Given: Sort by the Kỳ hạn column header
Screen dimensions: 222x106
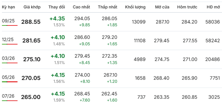Looking at the screenshot, I should 8,7.
